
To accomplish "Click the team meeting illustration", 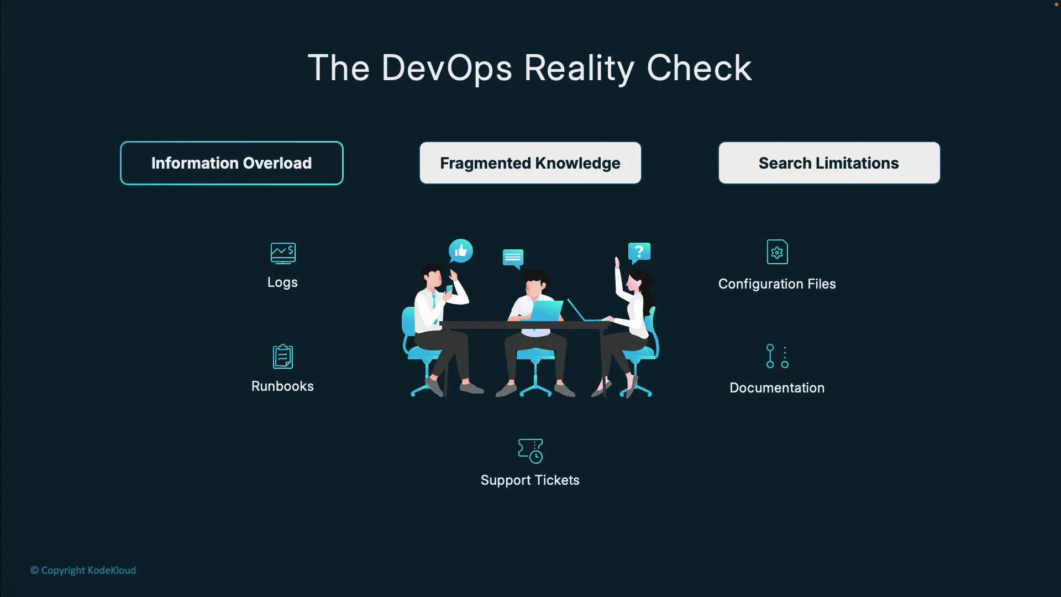I will [x=530, y=318].
